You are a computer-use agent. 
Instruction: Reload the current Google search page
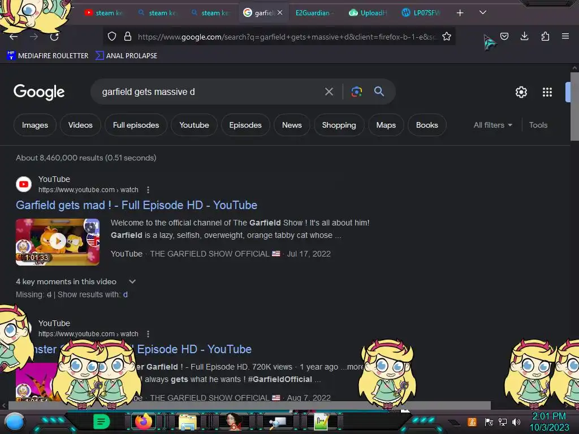[x=54, y=37]
